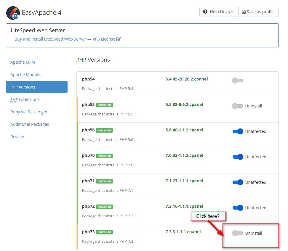The width and height of the screenshot is (288, 251).
Task: Go to Ruby via Passenger
Action: (29, 112)
